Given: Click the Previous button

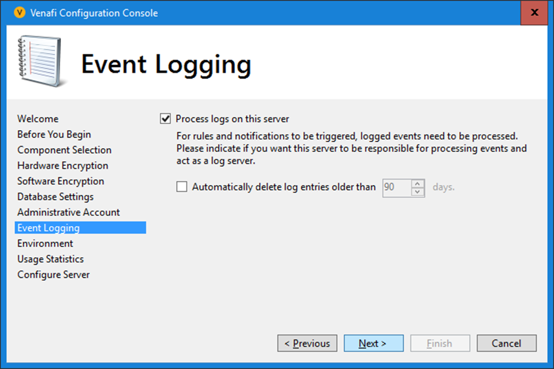Looking at the screenshot, I should click(x=307, y=344).
